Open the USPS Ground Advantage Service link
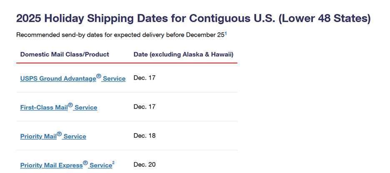 pyautogui.click(x=73, y=78)
